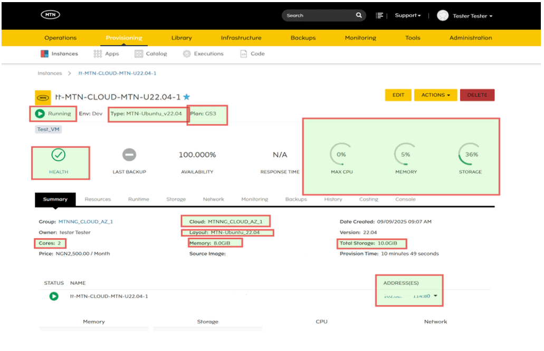This screenshot has height=351, width=544.
Task: Open the ACTIONS dropdown
Action: tap(435, 95)
